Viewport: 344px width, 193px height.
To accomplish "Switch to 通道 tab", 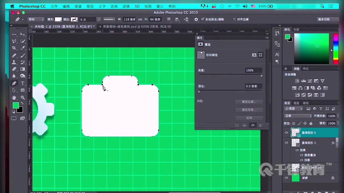I will 296,103.
